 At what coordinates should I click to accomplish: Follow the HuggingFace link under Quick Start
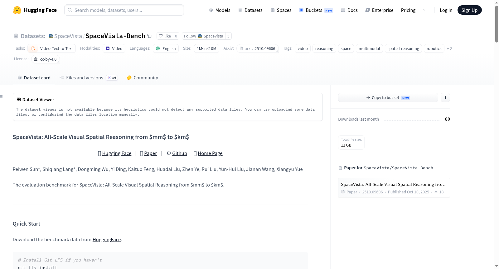(x=107, y=240)
